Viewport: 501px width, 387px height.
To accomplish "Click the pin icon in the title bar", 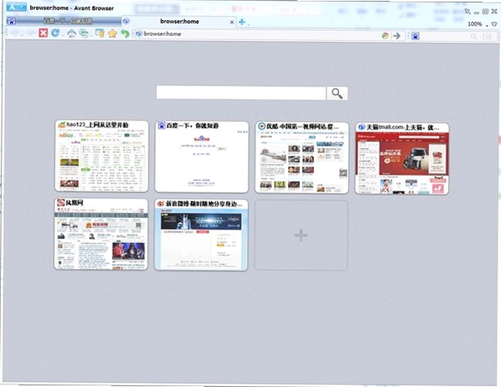I will tap(468, 11).
